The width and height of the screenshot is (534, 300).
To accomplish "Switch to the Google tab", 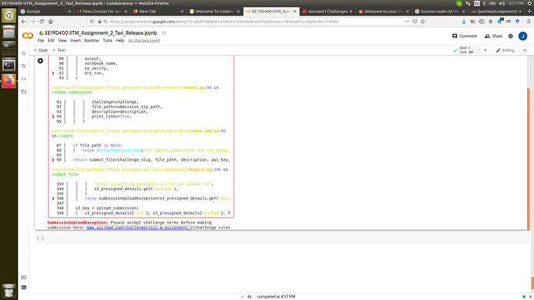I will (x=46, y=12).
